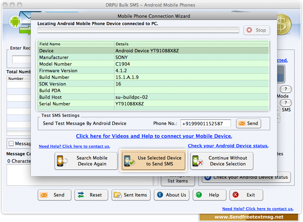The height and width of the screenshot is (222, 303).
Task: Click the upper question mark help button
Action: 286,89
